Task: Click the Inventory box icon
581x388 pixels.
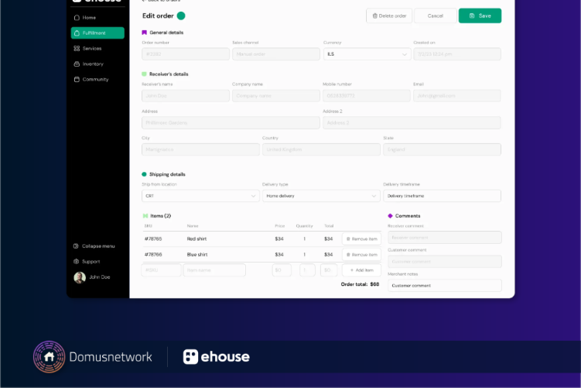Action: 77,64
